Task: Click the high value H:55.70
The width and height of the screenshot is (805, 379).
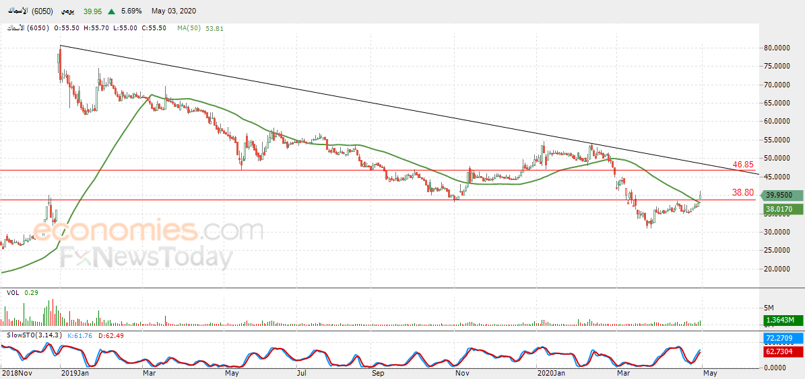Action: pos(96,28)
